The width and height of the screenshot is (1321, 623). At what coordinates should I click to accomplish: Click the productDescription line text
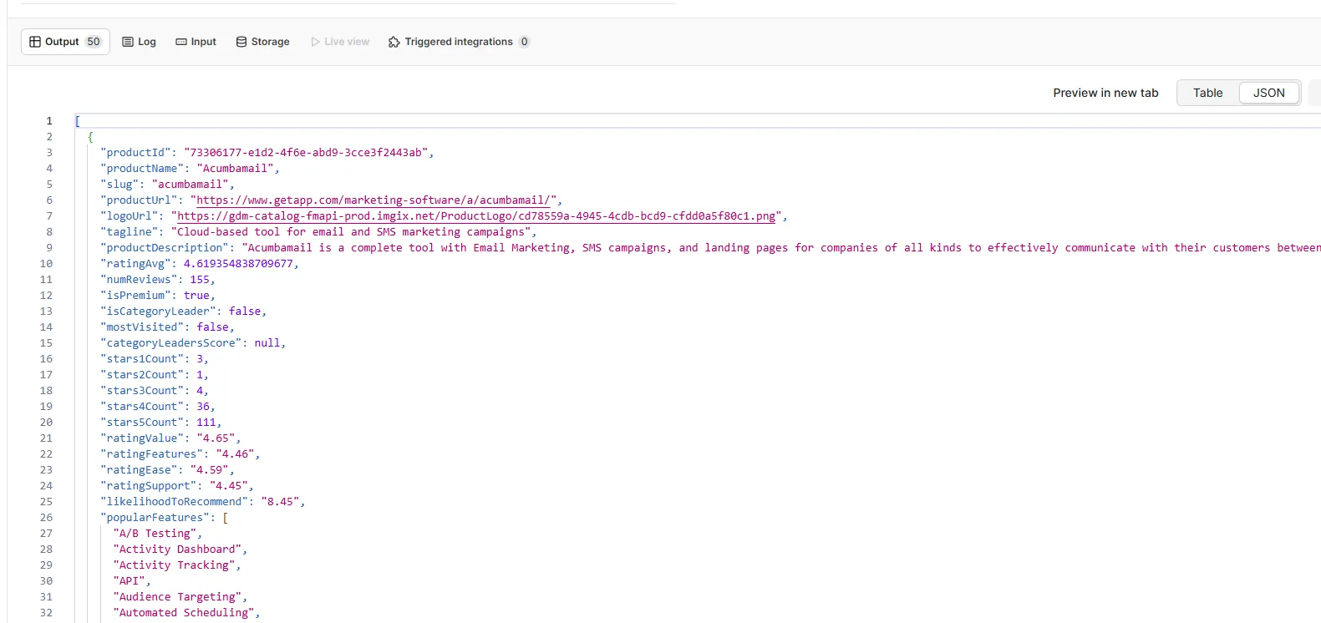click(710, 248)
